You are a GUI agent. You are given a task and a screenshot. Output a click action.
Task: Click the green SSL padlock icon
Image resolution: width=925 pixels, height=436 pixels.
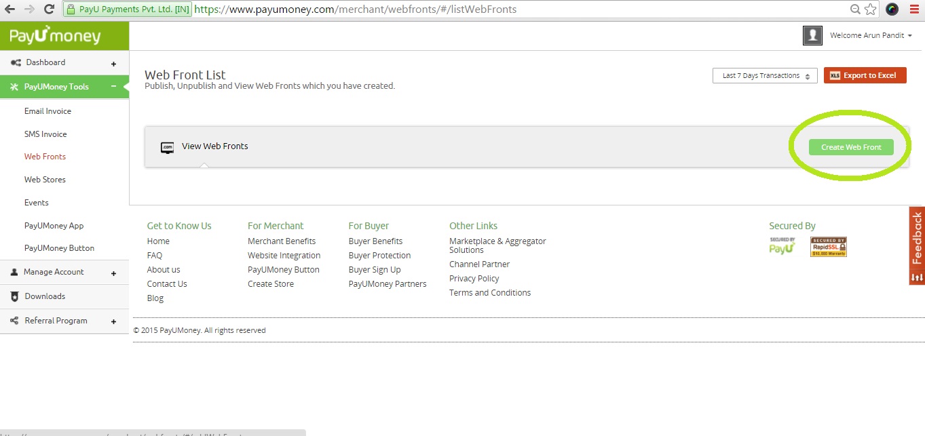click(71, 9)
